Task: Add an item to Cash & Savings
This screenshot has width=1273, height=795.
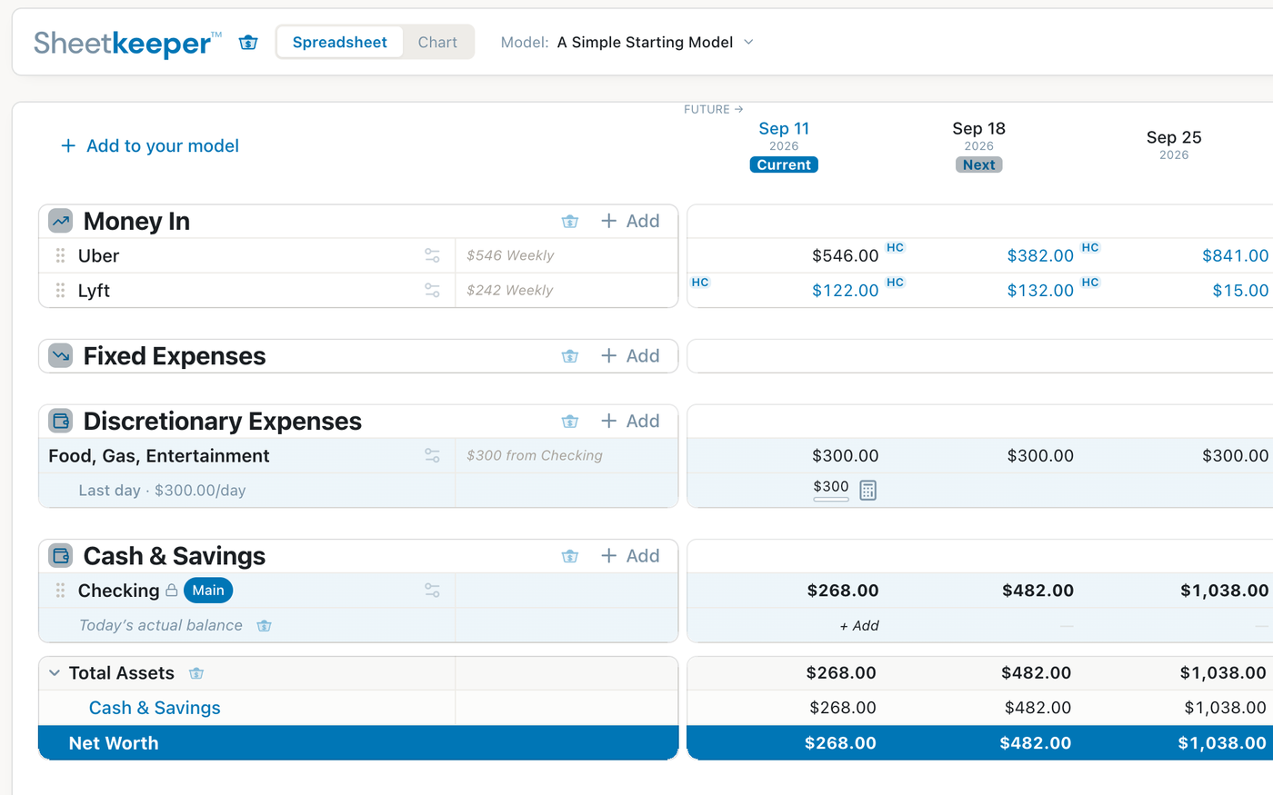Action: 631,556
